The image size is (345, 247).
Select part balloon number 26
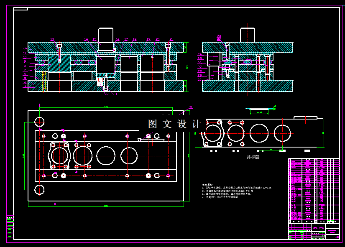click(x=199, y=63)
